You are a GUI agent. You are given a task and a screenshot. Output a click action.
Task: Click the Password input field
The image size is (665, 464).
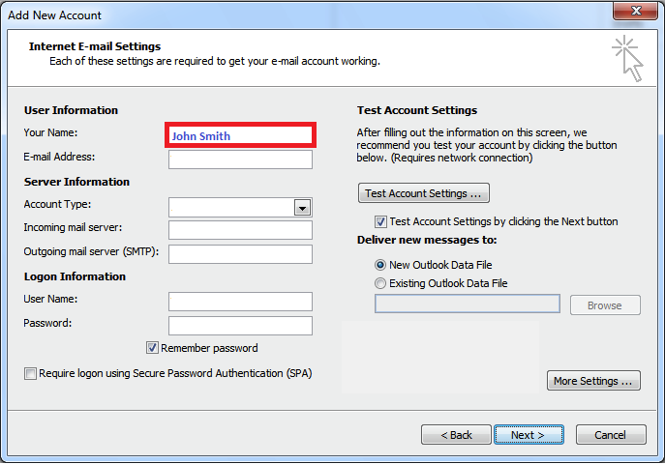[x=240, y=326]
